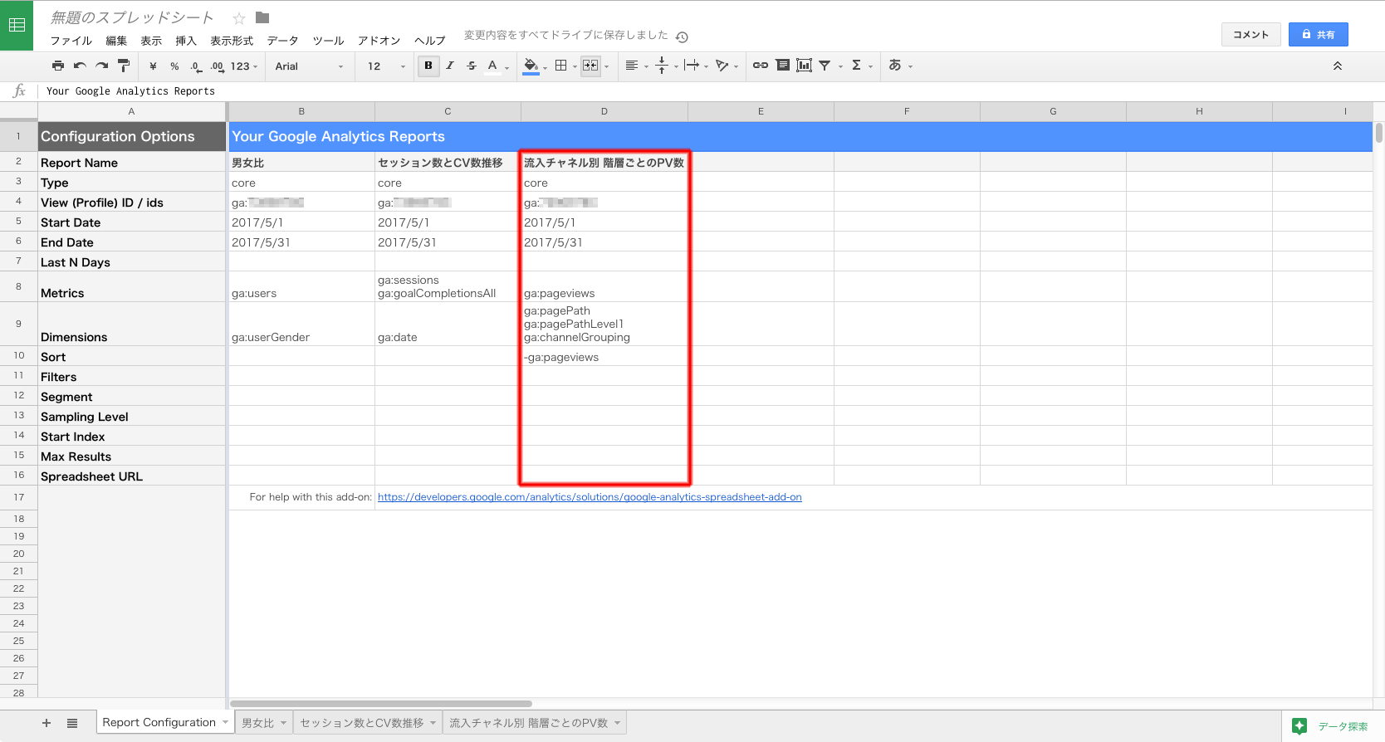Redo the last action

(x=101, y=66)
